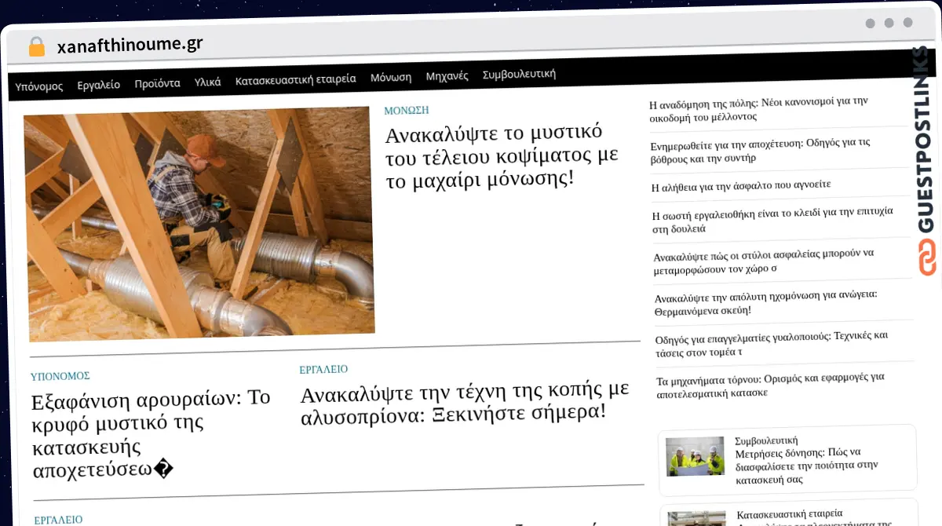The image size is (942, 526).
Task: Open the attic insulation worker photo
Action: 199,224
